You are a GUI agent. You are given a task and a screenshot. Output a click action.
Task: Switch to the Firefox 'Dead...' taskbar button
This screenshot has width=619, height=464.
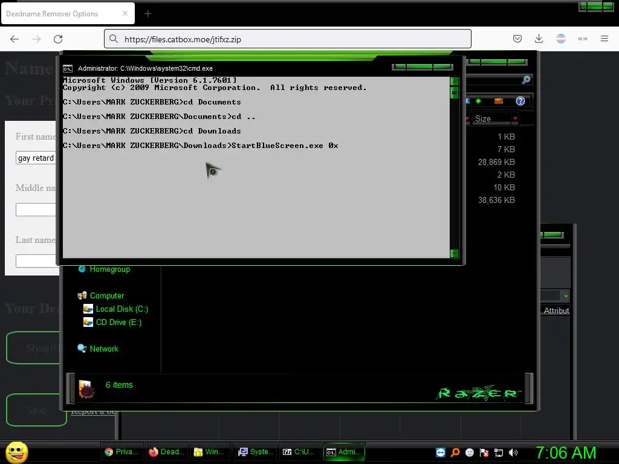[x=166, y=452]
